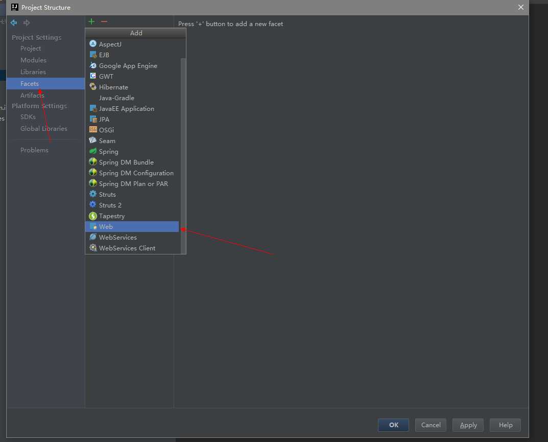Image resolution: width=548 pixels, height=442 pixels.
Task: Pick JavaEE Application from the list
Action: (133, 109)
